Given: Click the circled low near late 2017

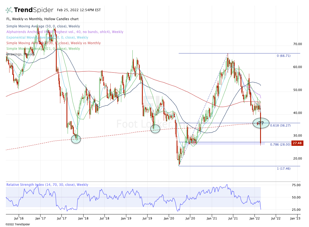Looking at the screenshot, I should 76,139.
